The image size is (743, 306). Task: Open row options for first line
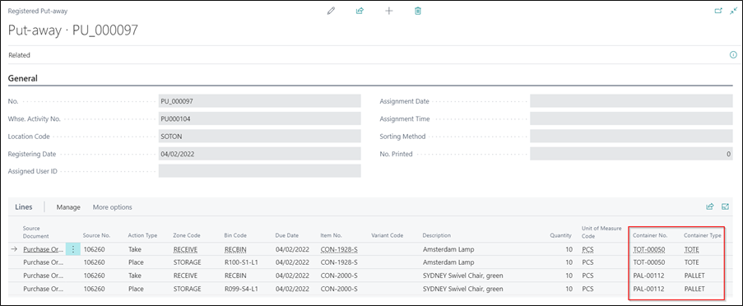click(73, 249)
